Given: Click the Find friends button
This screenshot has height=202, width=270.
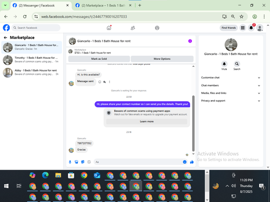Looking at the screenshot, I should (228, 28).
